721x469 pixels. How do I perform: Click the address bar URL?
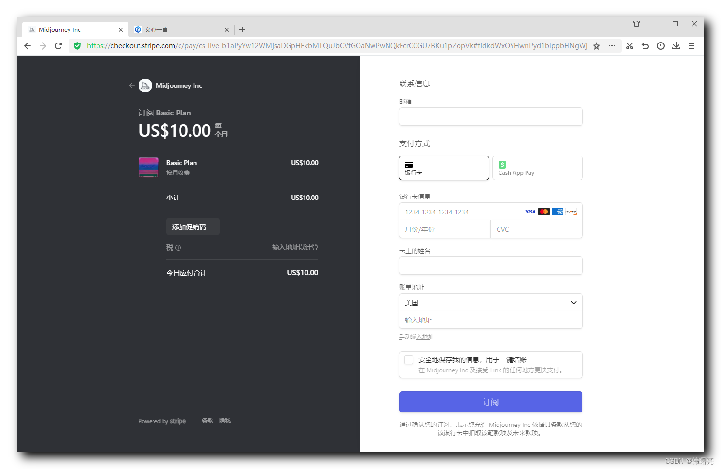(337, 46)
